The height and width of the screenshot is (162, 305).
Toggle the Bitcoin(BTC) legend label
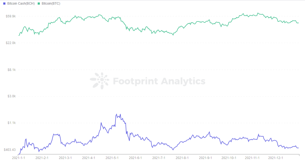[x=51, y=4]
